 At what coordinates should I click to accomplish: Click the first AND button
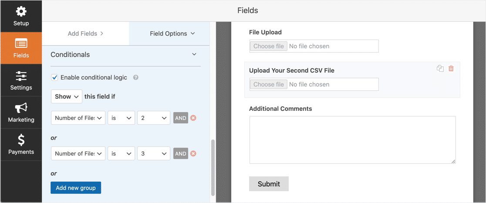pos(181,118)
